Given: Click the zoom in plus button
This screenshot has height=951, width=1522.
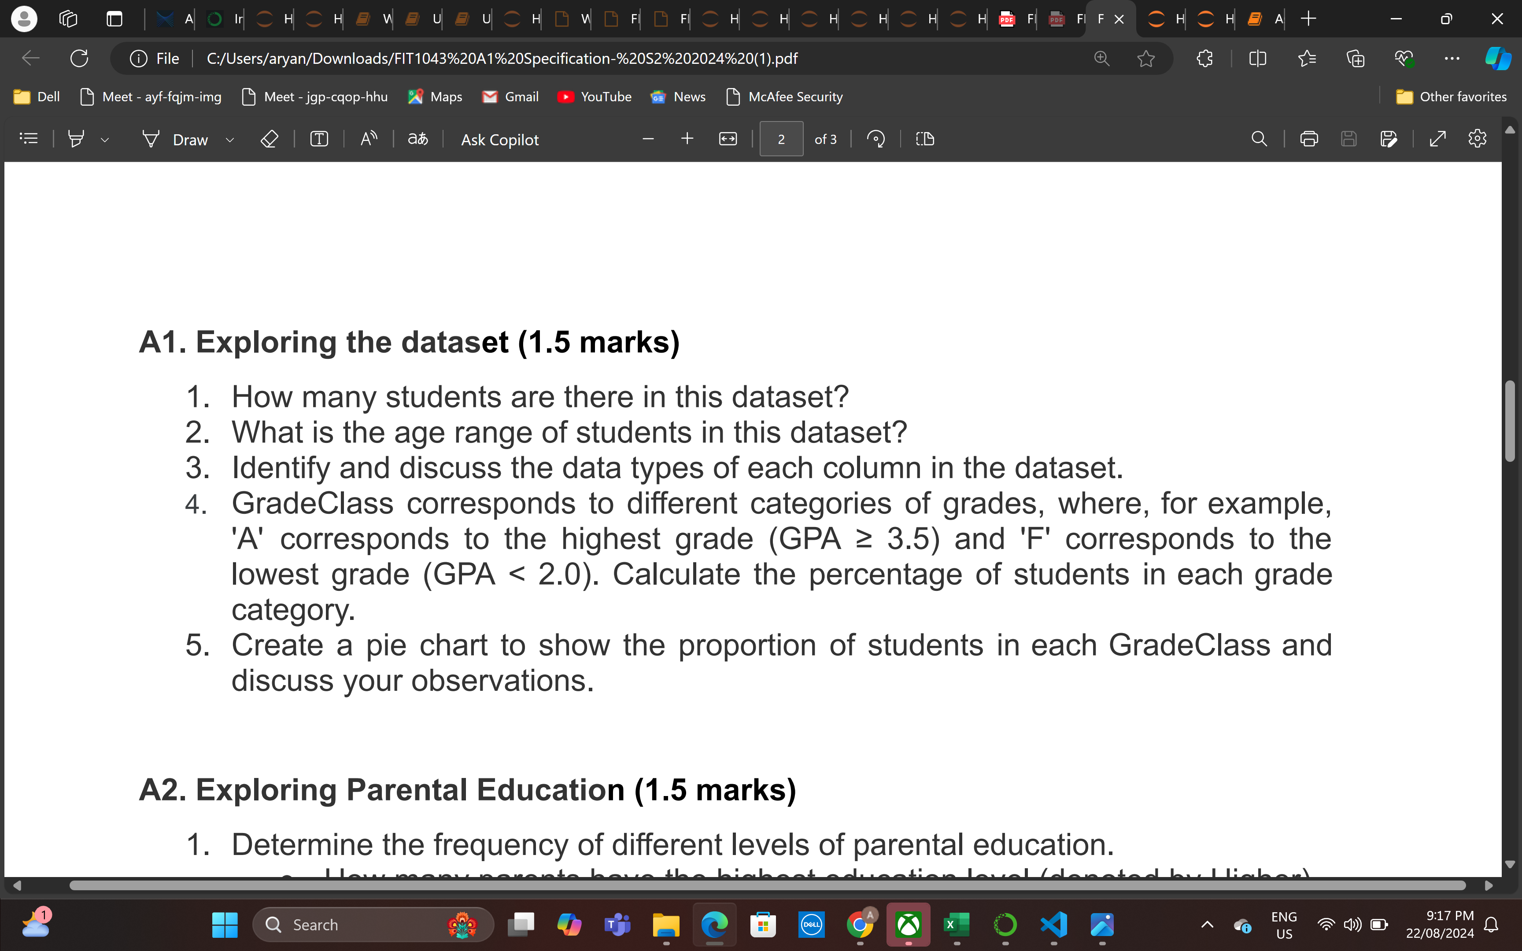Looking at the screenshot, I should coord(687,139).
